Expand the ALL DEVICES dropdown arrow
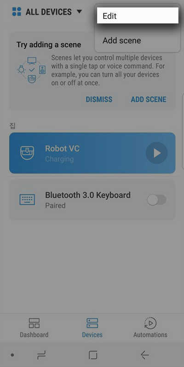Viewport: 184px width, 367px height. 79,11
